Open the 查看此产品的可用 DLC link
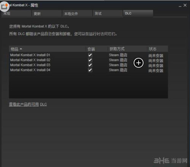The height and width of the screenshot is (167, 190). tap(28, 104)
